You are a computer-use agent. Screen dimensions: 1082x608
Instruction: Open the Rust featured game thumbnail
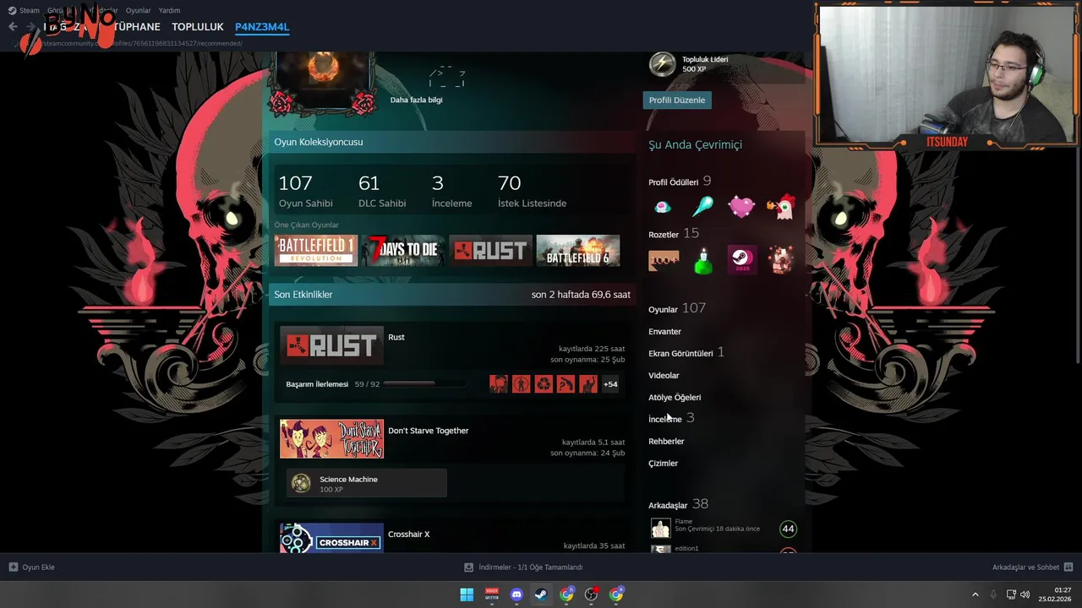(490, 251)
